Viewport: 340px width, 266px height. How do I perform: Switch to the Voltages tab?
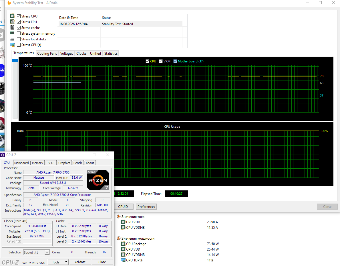click(x=67, y=54)
